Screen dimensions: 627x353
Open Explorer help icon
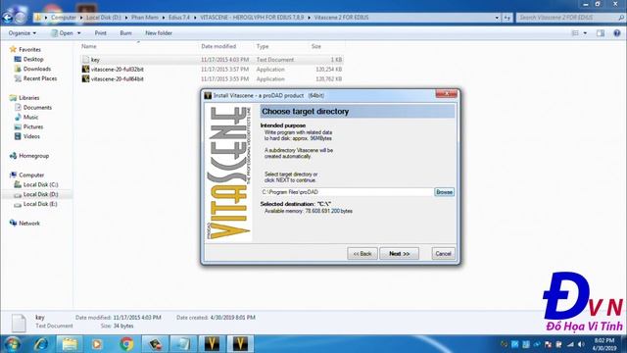617,33
